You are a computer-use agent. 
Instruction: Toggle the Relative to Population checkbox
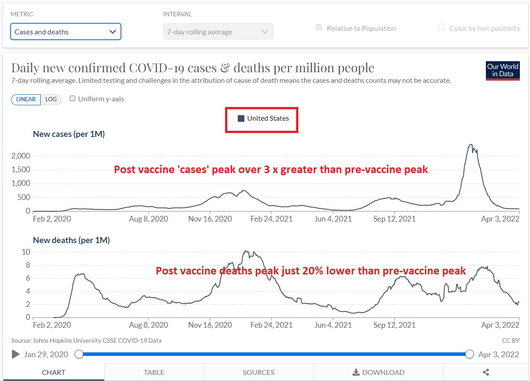tap(319, 28)
